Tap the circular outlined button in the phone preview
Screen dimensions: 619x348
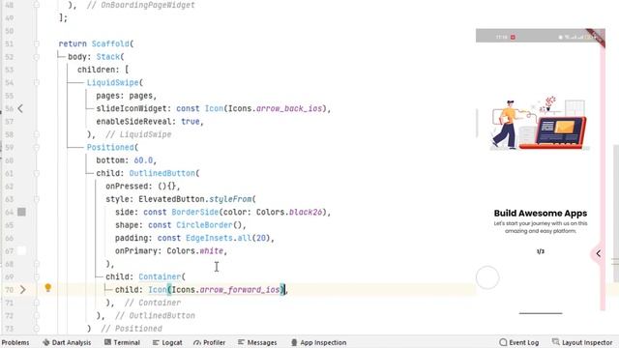click(487, 277)
